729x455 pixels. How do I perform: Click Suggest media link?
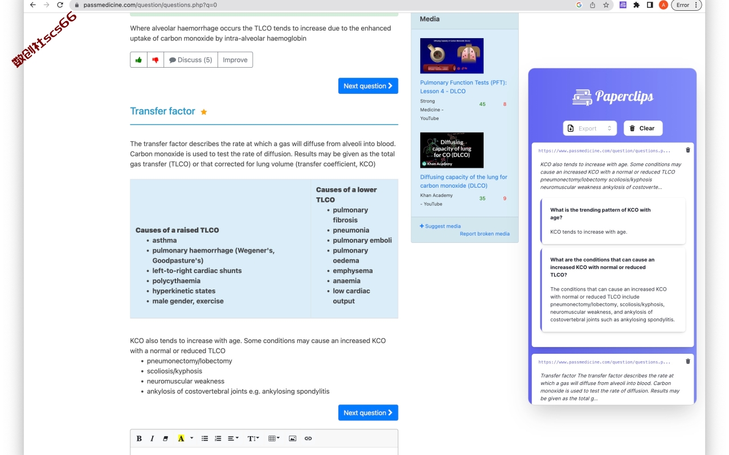click(440, 226)
